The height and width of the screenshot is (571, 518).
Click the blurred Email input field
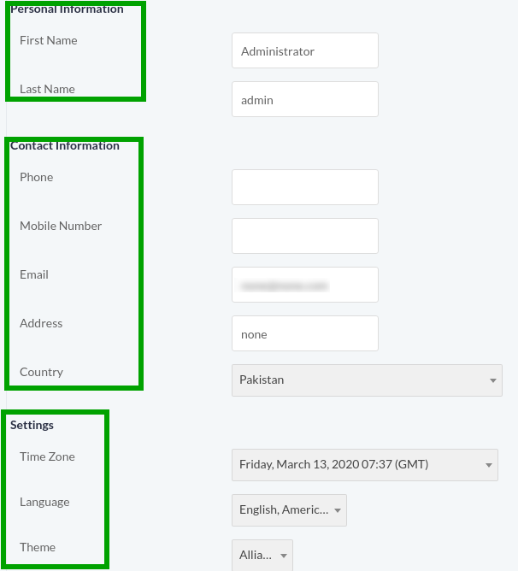(304, 285)
